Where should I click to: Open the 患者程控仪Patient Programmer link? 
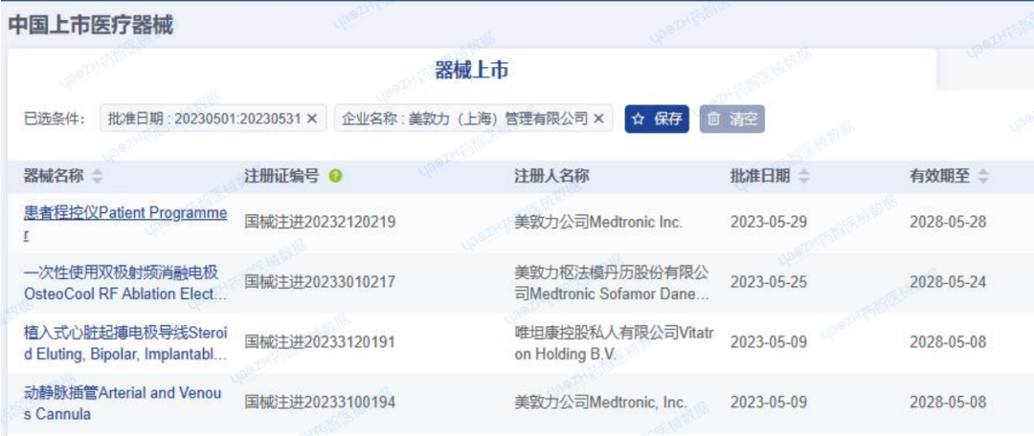click(125, 224)
